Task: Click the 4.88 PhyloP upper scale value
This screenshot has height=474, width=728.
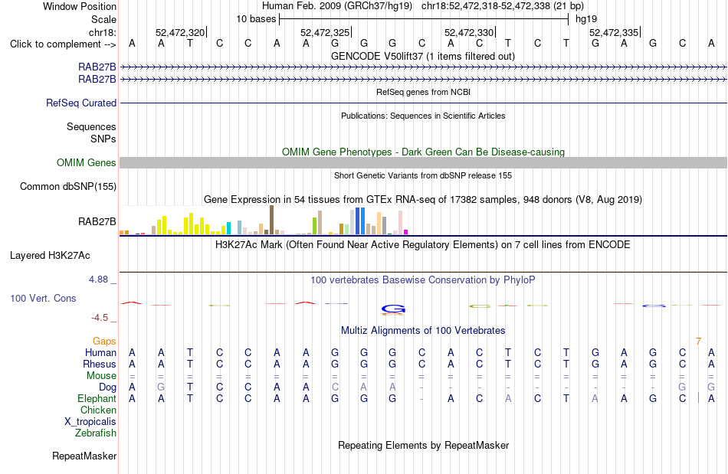Action: (x=98, y=279)
